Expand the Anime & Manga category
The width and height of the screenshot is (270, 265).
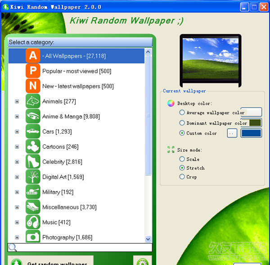(x=17, y=117)
